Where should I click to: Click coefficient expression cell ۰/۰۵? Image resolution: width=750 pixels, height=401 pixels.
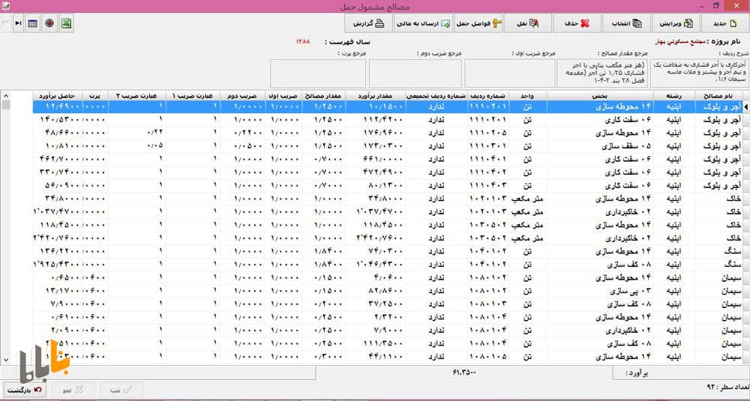(137, 145)
